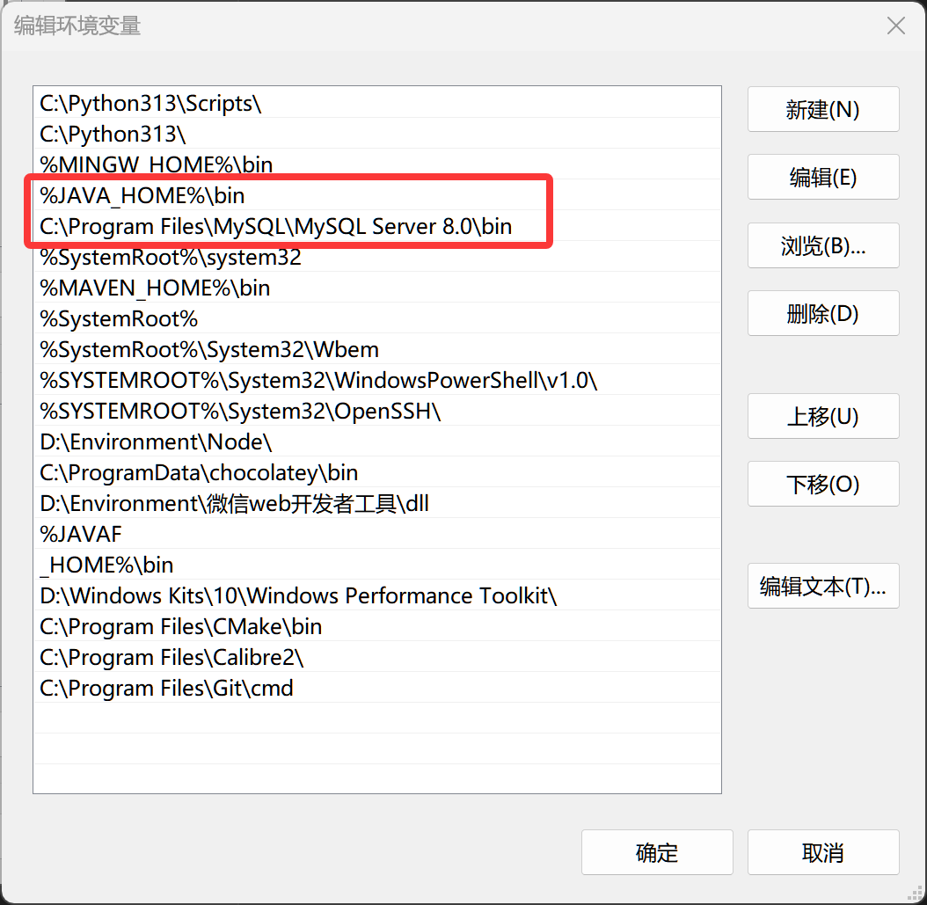Select the MySQL Server 8.0\bin entry

377,226
